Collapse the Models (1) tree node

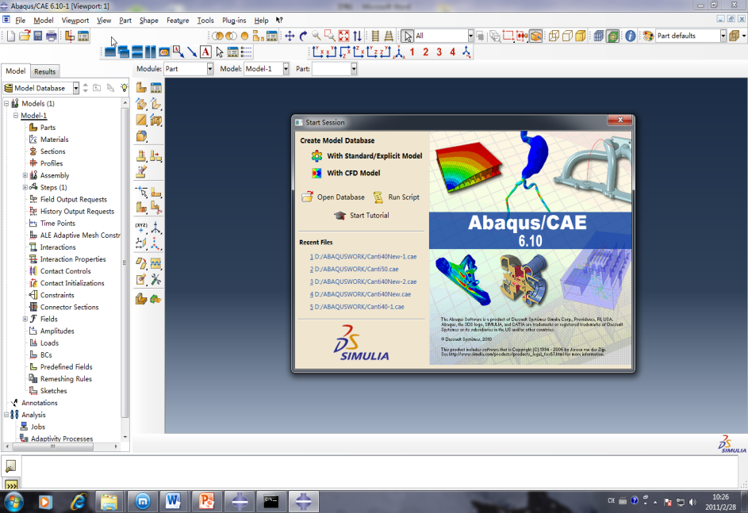6,103
